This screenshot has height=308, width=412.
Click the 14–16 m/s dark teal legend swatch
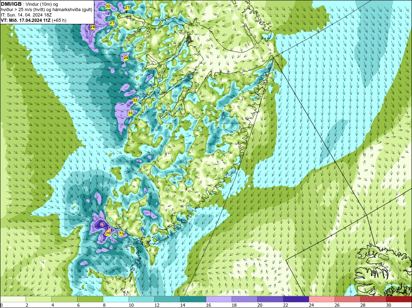click(193, 299)
